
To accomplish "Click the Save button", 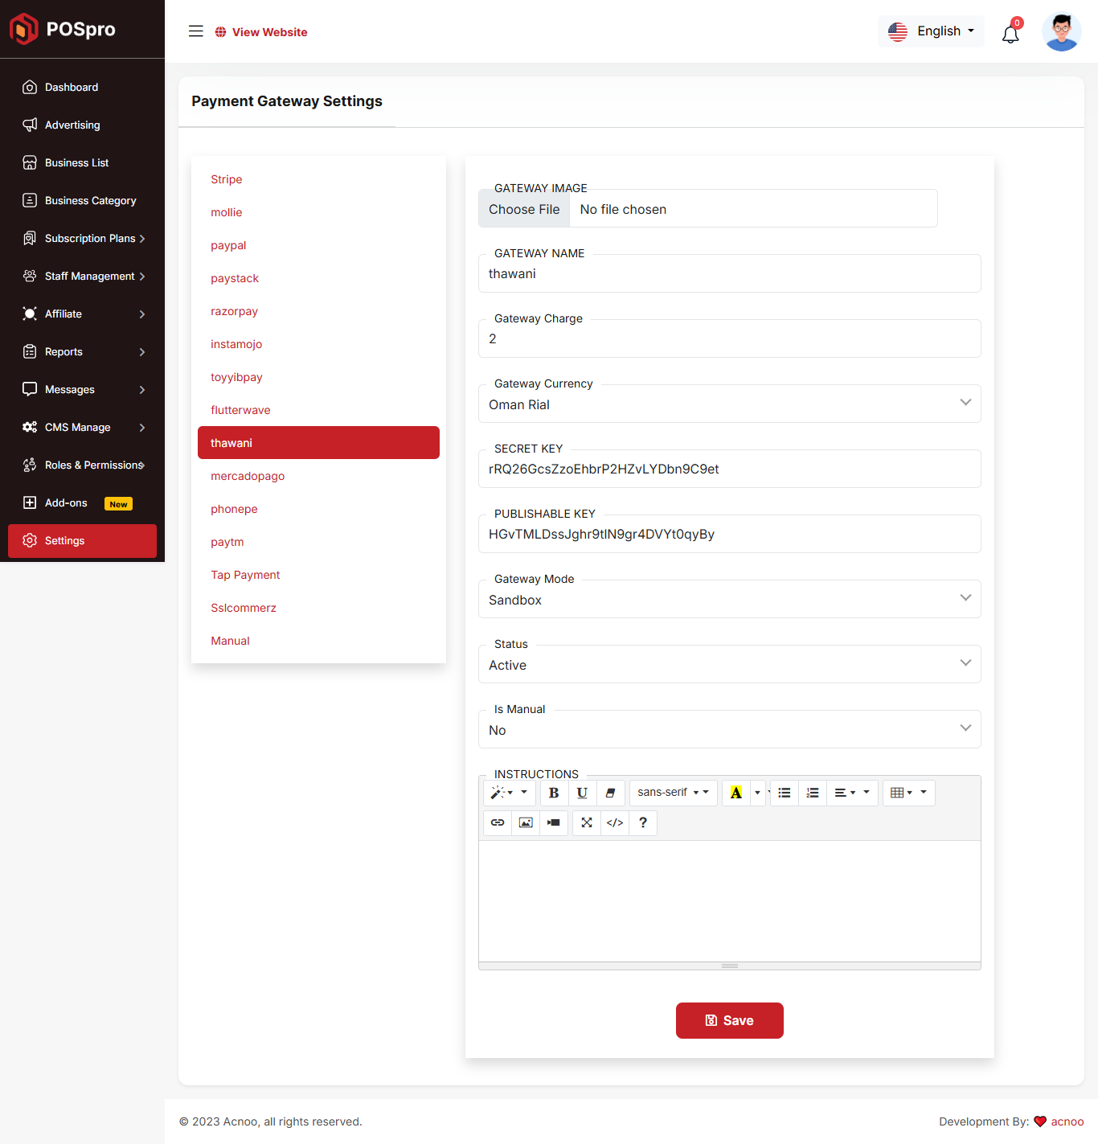I will point(730,1020).
